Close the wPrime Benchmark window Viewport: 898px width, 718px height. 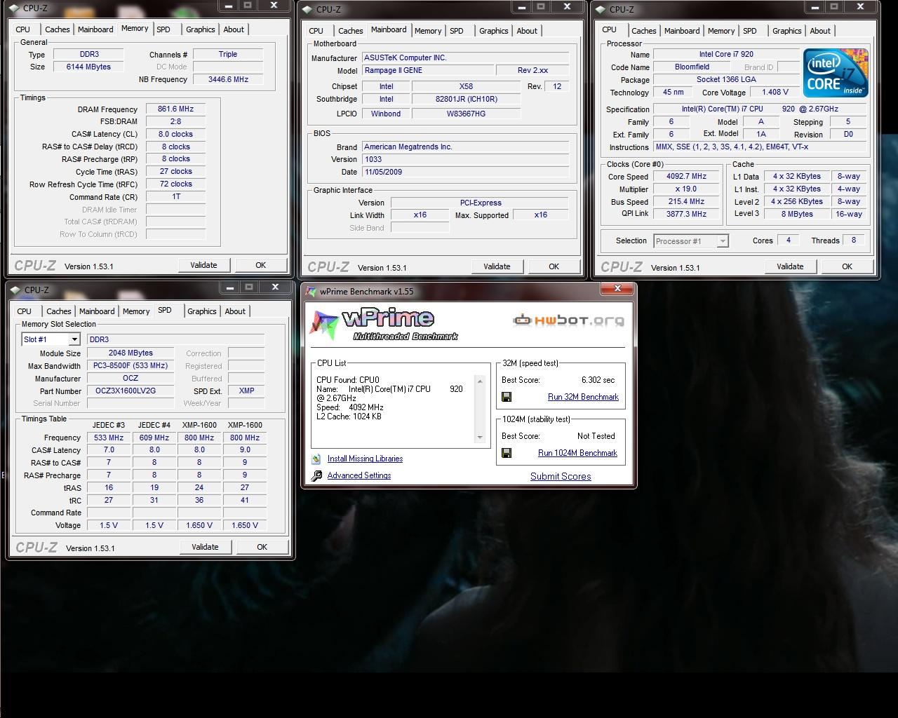[617, 288]
